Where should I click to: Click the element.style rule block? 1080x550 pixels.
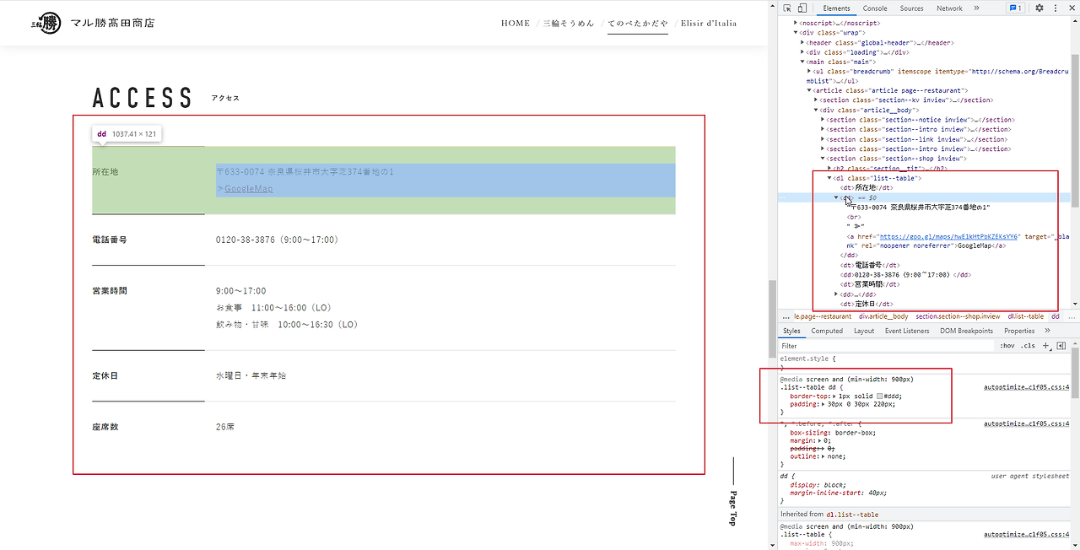click(924, 364)
